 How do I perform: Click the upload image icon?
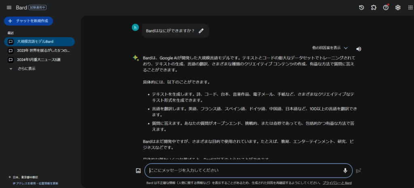[138, 171]
